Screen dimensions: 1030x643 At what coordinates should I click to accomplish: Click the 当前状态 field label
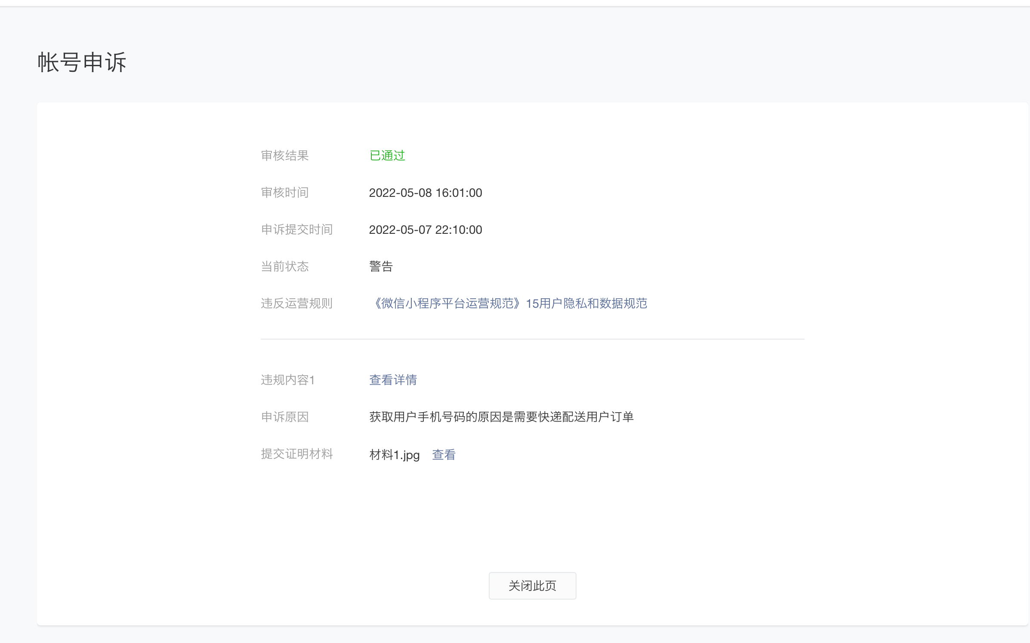tap(285, 266)
